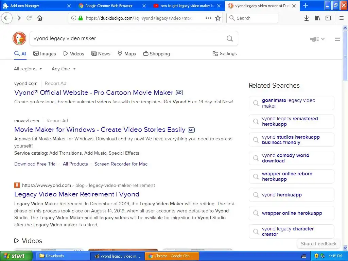Close the YouTube legacy video maker tab
Viewport: 348px width, 261px height.
tap(219, 6)
